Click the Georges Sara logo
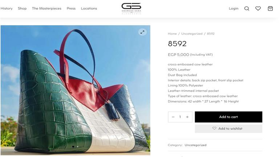The image size is (279, 157). tap(131, 9)
